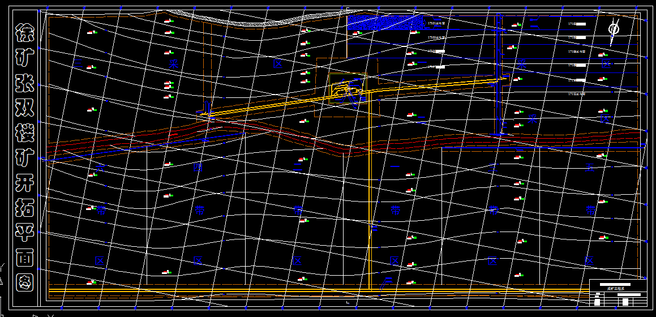Select the 17101 working face label
The width and height of the screenshot is (656, 317).
pos(437,24)
